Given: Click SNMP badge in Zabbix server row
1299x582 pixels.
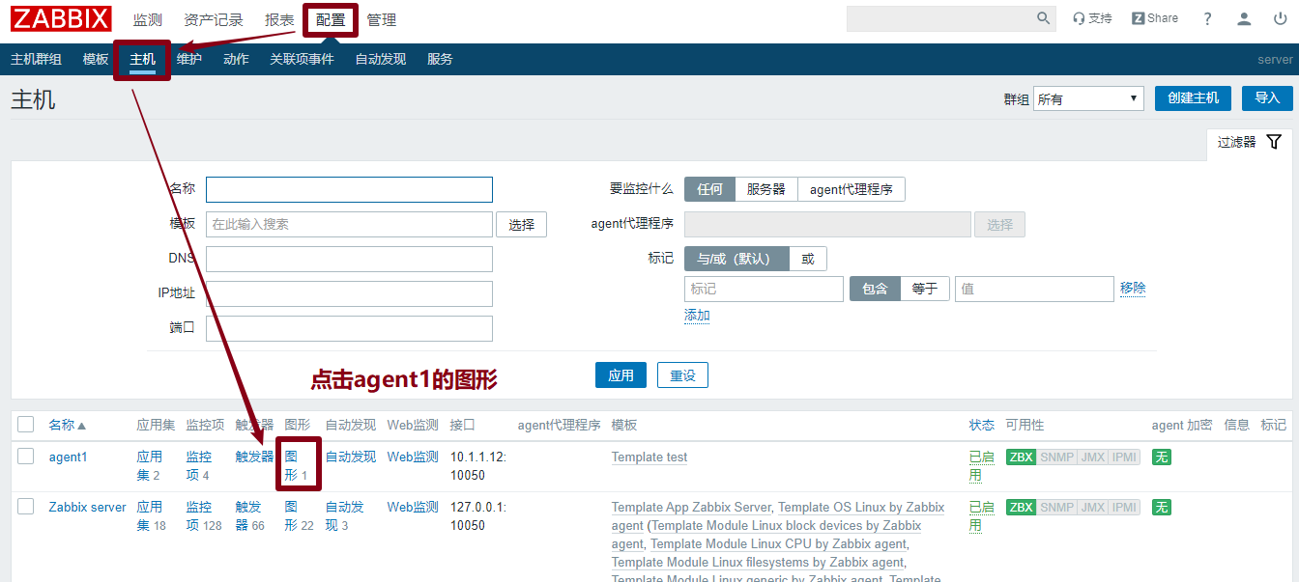Looking at the screenshot, I should pos(1057,507).
